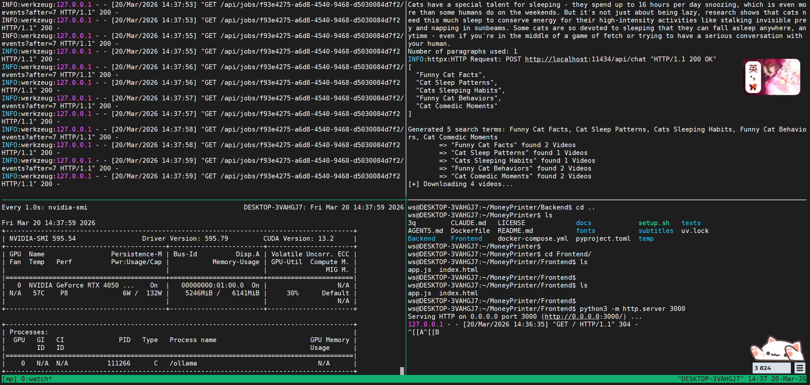Click the Frontend directory name in ls output
Image resolution: width=810 pixels, height=385 pixels.
466,238
